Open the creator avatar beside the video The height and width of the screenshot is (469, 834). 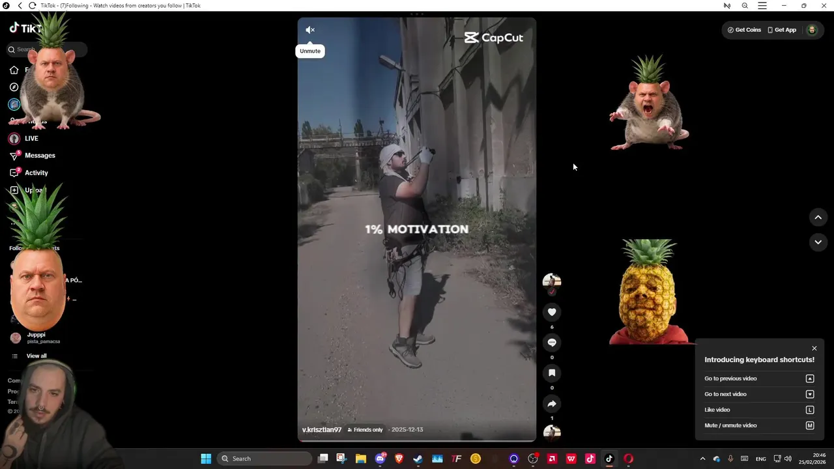(x=552, y=281)
